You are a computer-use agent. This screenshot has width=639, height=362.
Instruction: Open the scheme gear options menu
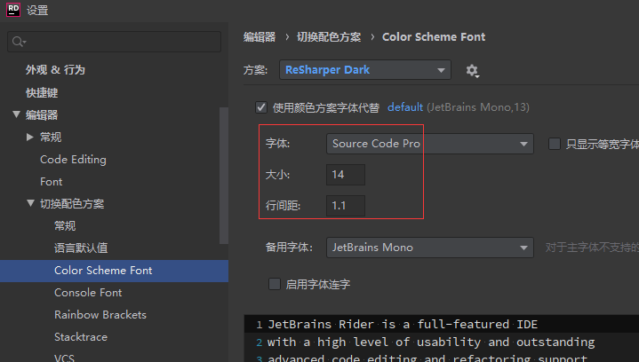pos(472,71)
